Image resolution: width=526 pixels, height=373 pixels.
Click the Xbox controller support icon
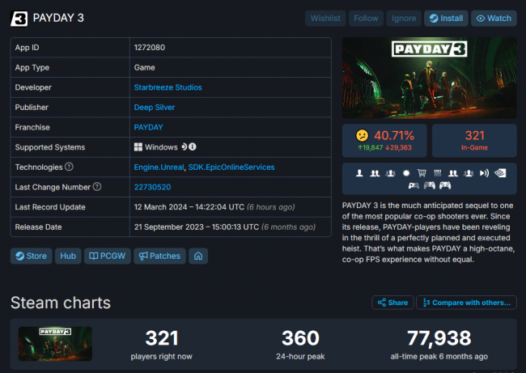point(414,185)
